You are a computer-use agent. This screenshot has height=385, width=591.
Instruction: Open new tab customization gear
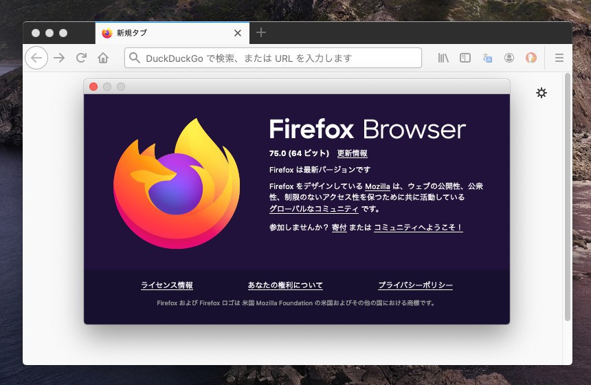[x=542, y=93]
